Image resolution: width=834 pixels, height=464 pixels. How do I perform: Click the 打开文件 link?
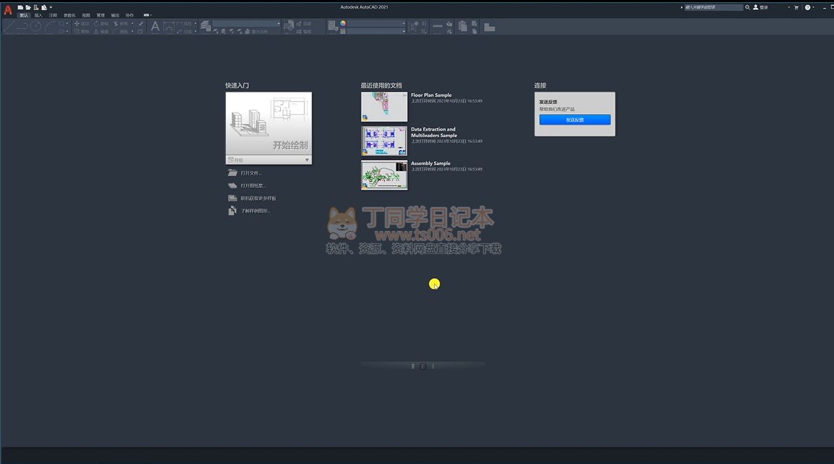pyautogui.click(x=251, y=173)
